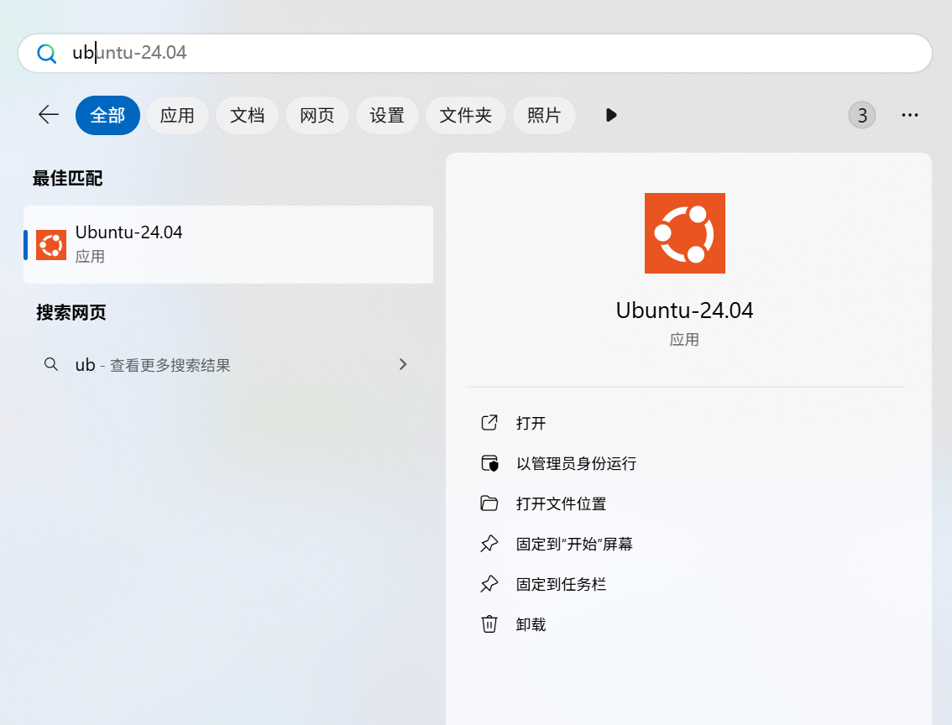The width and height of the screenshot is (952, 725).
Task: Switch to the 照片 filter tab
Action: (x=544, y=115)
